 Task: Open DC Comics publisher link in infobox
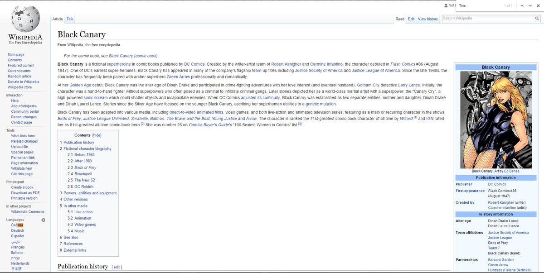(497, 184)
